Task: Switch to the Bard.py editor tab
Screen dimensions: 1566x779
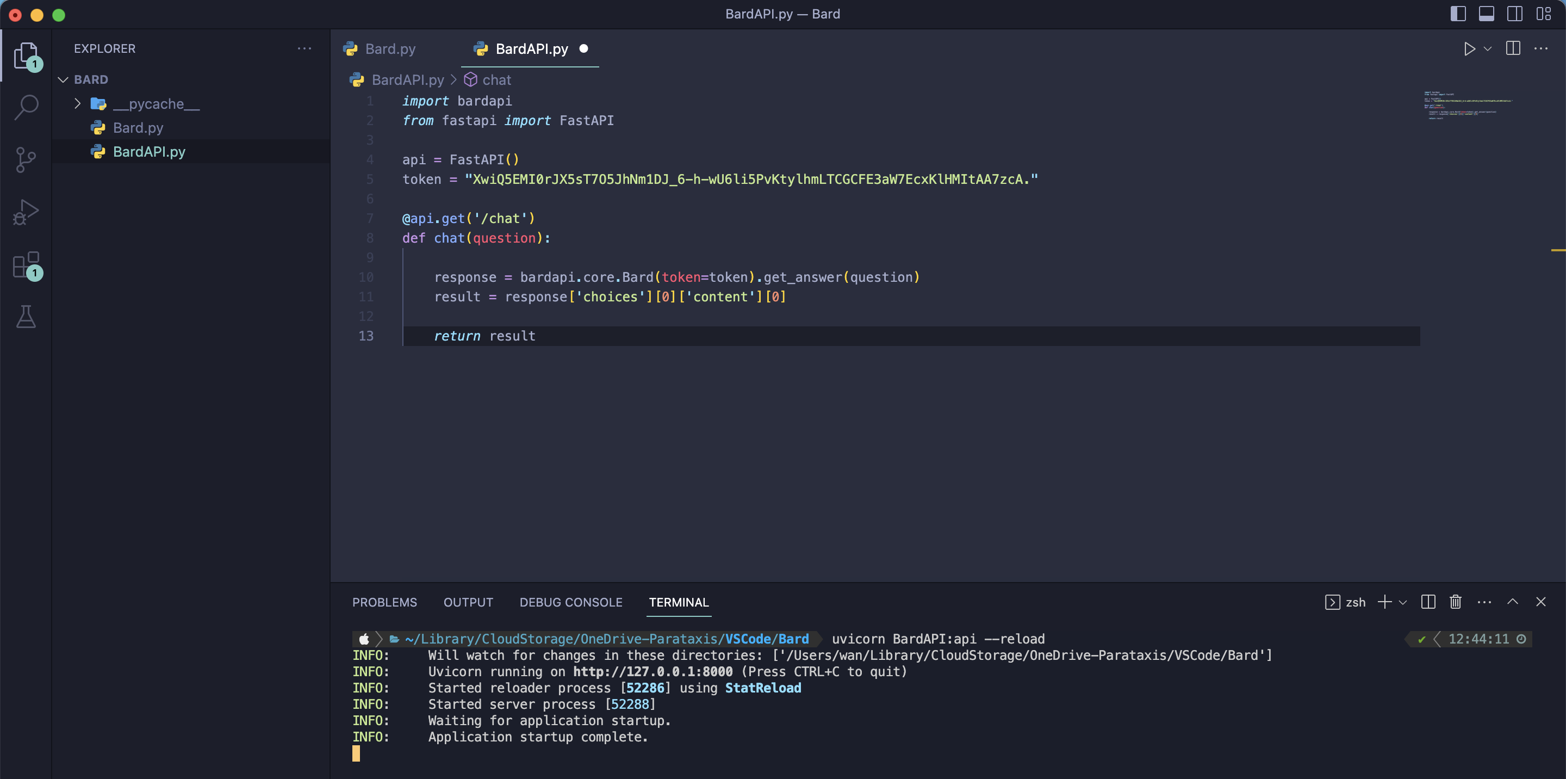Action: 390,48
